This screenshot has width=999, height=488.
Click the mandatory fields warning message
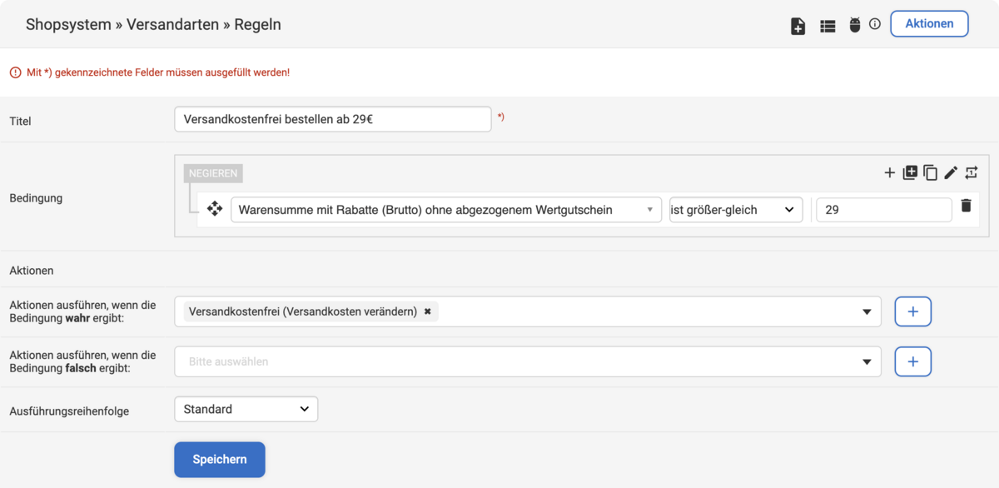[x=158, y=72]
